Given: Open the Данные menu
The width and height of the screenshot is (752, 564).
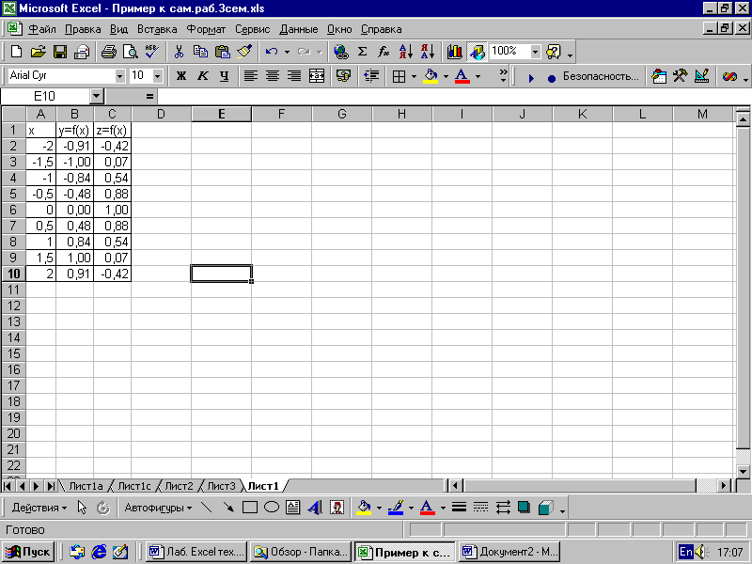Looking at the screenshot, I should [298, 29].
